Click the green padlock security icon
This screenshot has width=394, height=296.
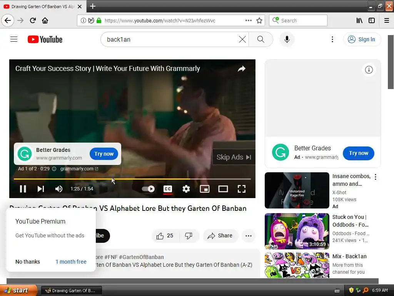pyautogui.click(x=99, y=20)
